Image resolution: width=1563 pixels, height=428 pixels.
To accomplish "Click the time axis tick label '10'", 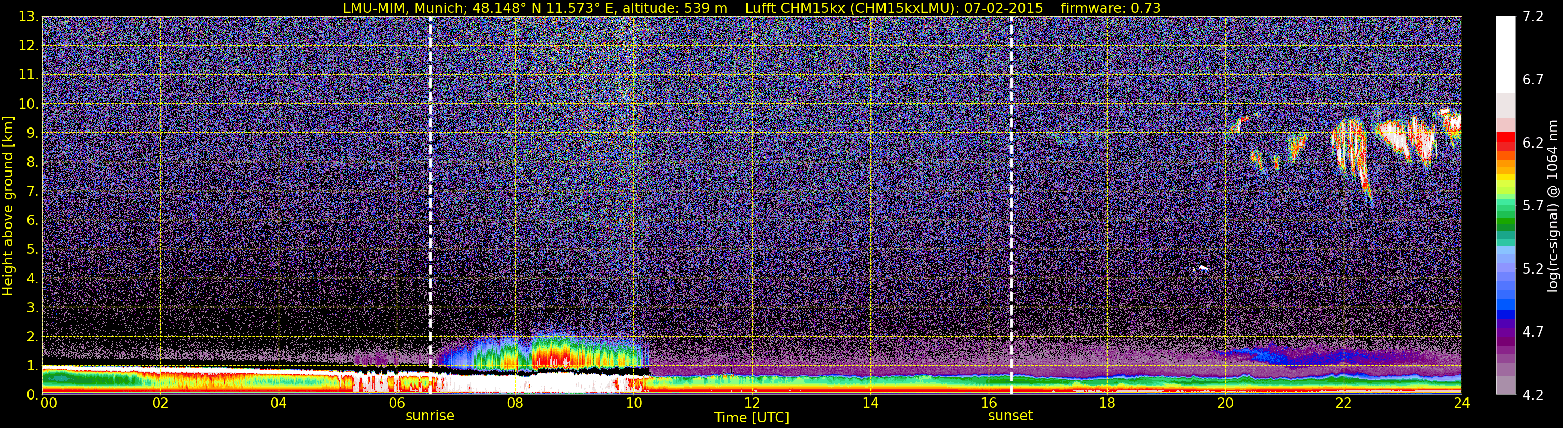I will click(633, 403).
